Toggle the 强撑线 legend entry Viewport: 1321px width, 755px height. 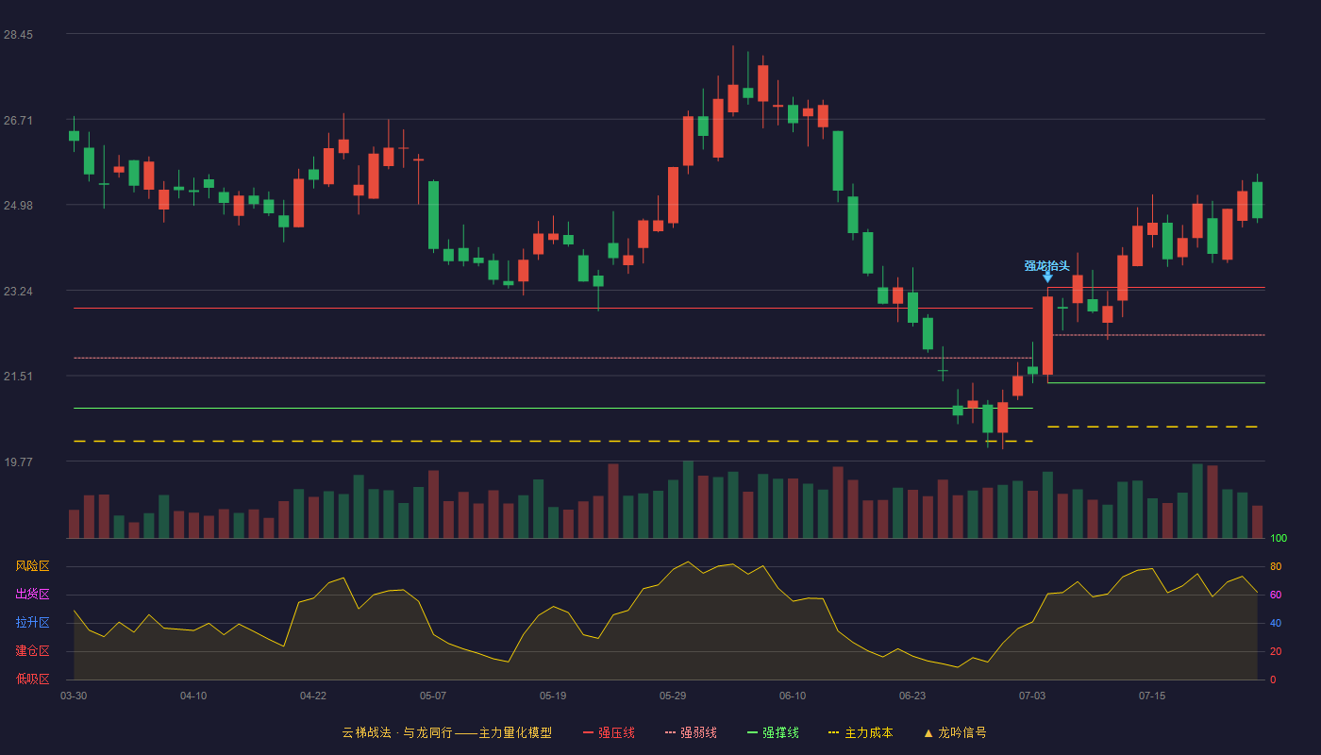pyautogui.click(x=773, y=732)
